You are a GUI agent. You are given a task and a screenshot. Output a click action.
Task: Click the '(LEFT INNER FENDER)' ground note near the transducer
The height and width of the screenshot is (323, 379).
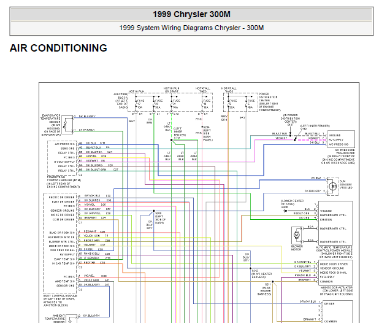(315, 126)
